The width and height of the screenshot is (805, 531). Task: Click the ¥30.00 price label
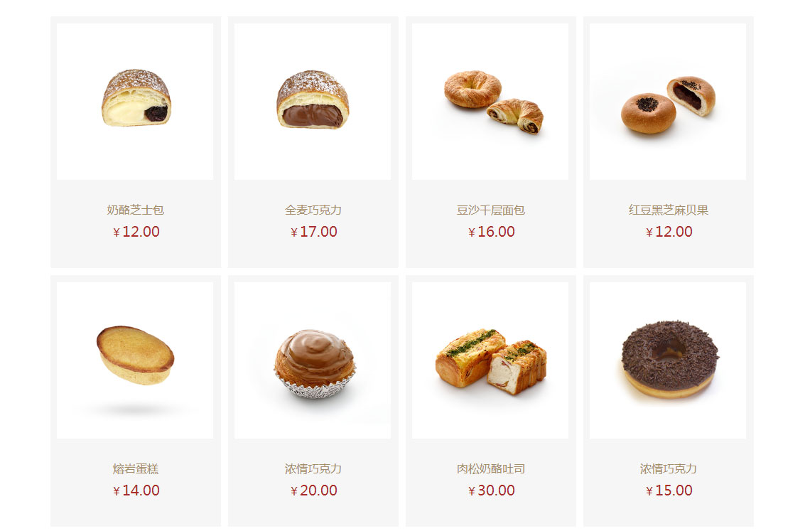coord(492,491)
